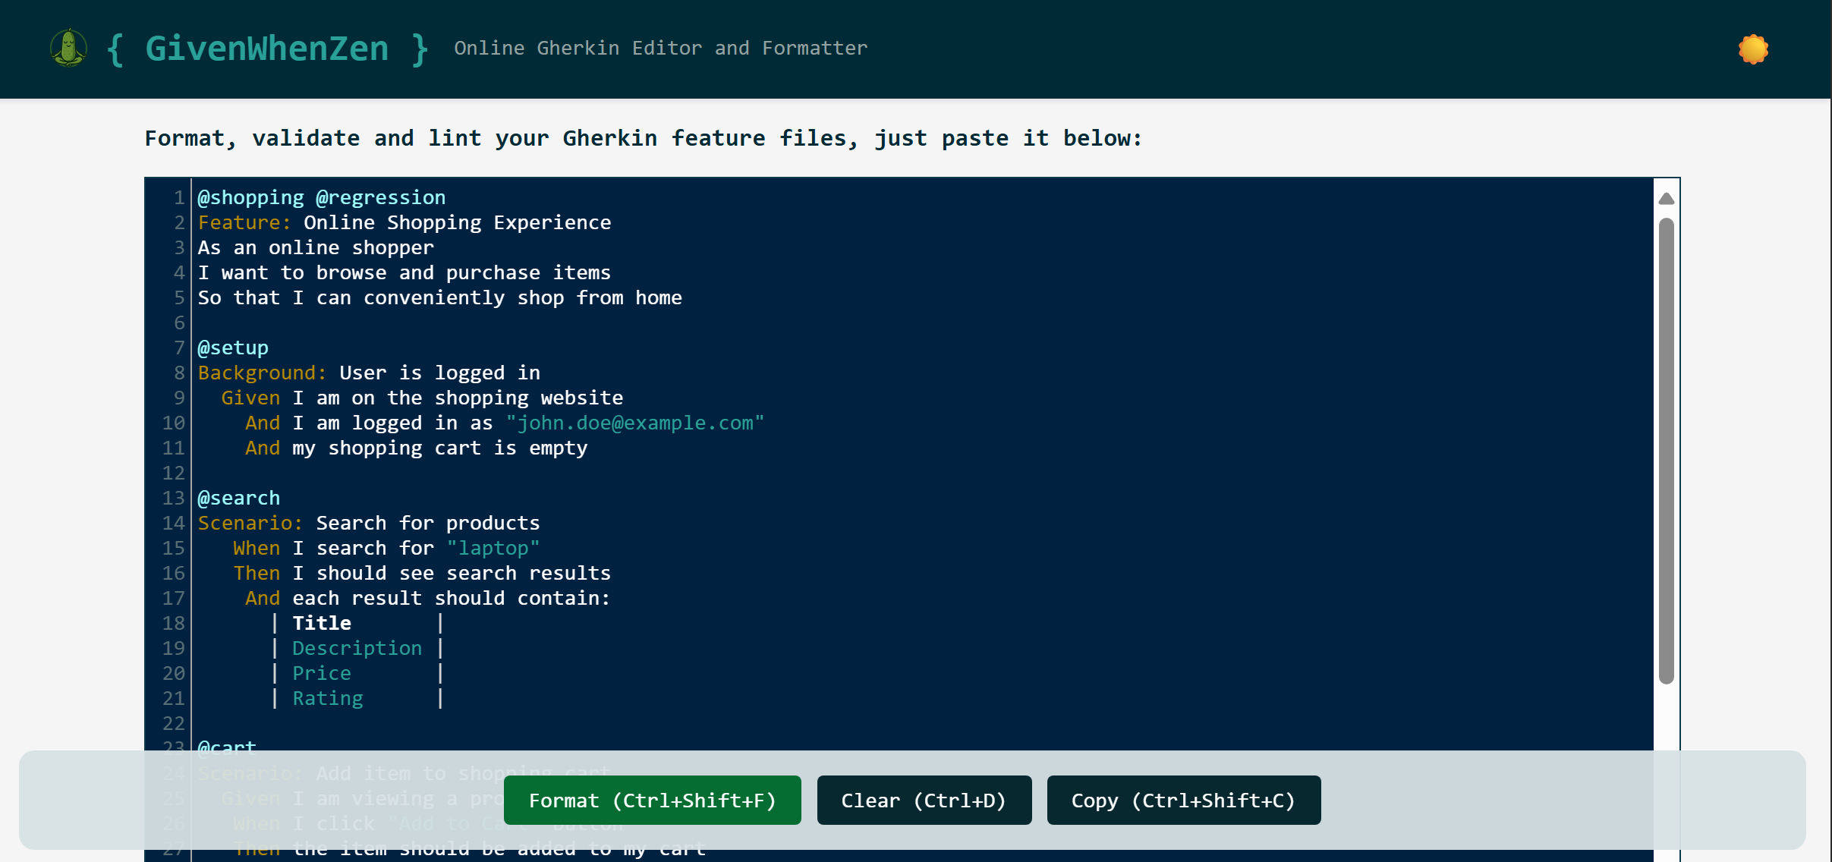Click the vertical scrollbar thumb in editor

coord(1667,451)
